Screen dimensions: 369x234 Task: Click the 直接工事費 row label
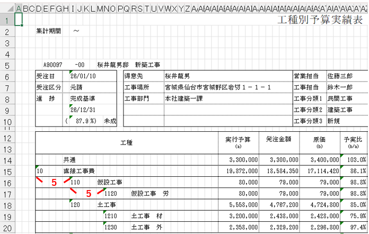click(79, 171)
